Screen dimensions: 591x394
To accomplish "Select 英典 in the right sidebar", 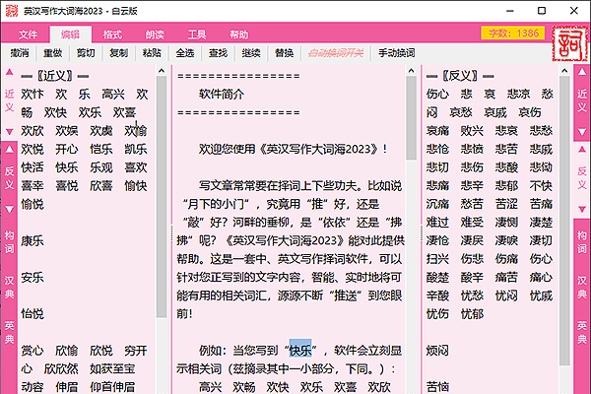I will click(x=582, y=332).
